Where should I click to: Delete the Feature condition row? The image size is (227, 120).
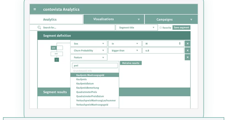pos(187,58)
